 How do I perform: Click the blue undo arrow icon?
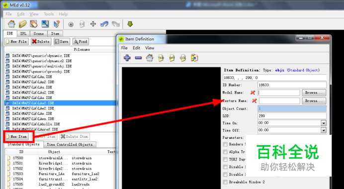click(x=104, y=24)
